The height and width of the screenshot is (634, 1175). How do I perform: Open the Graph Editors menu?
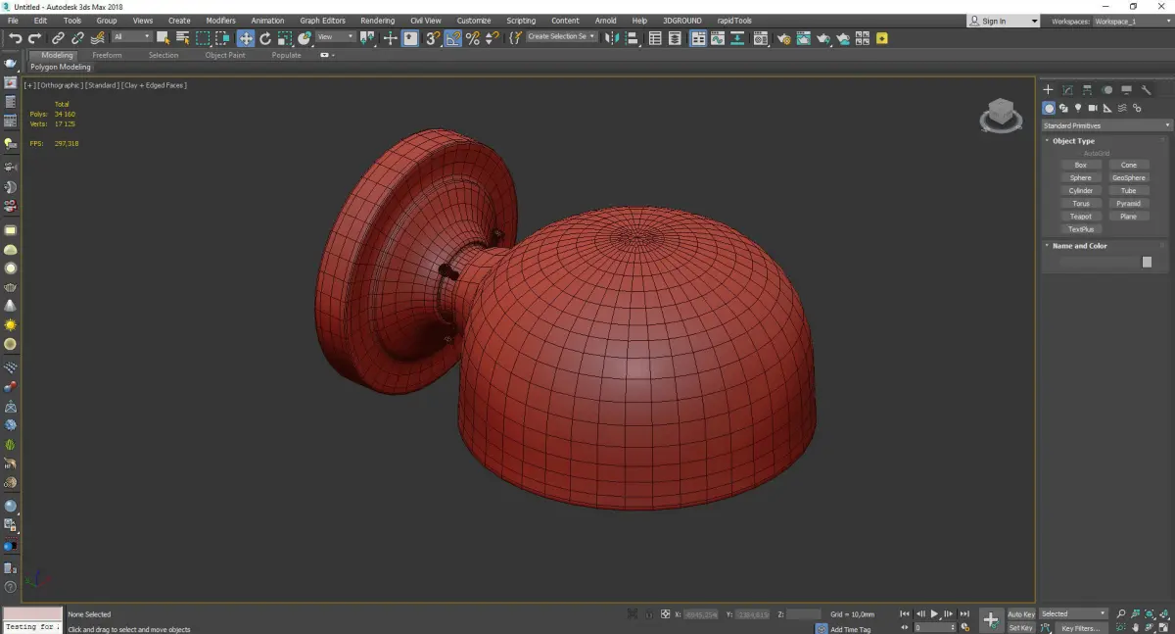(322, 21)
